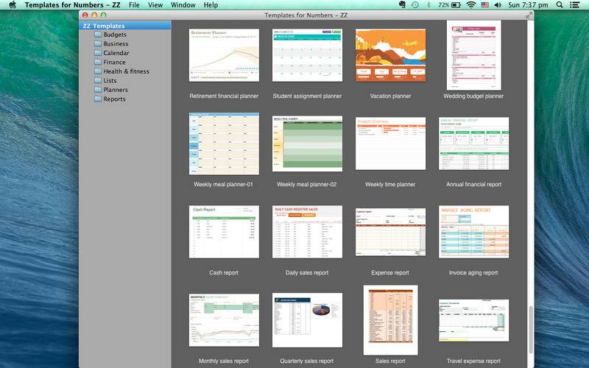589x368 pixels.
Task: Select the Monthly sales report thumbnail
Action: [224, 320]
